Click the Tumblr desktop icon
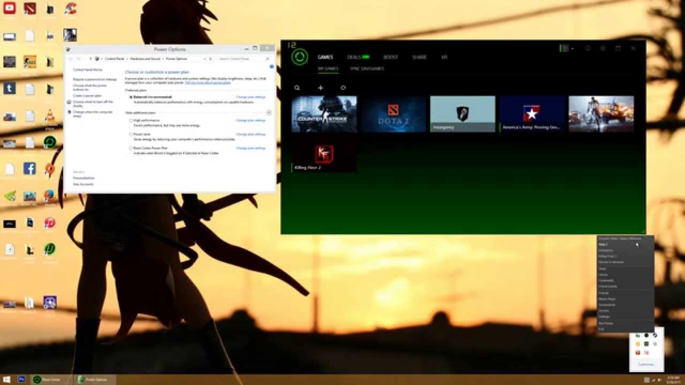The height and width of the screenshot is (385, 685). [x=10, y=88]
